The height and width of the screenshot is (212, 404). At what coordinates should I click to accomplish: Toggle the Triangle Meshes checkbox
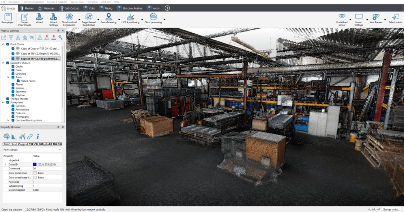(x=8, y=99)
